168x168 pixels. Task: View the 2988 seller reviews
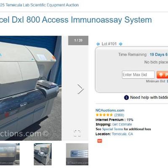(119, 115)
